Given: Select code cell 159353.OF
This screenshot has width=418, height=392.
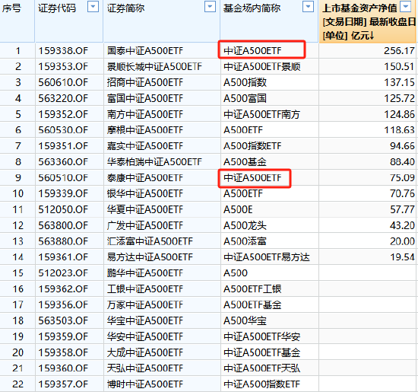Looking at the screenshot, I should click(69, 66).
